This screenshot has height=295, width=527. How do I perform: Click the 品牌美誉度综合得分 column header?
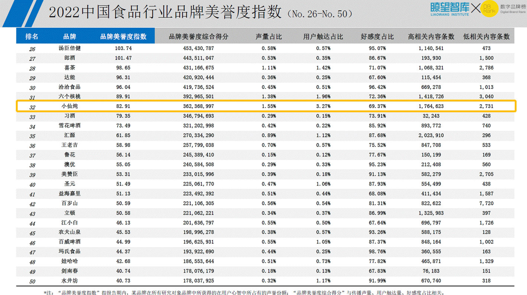click(x=199, y=37)
